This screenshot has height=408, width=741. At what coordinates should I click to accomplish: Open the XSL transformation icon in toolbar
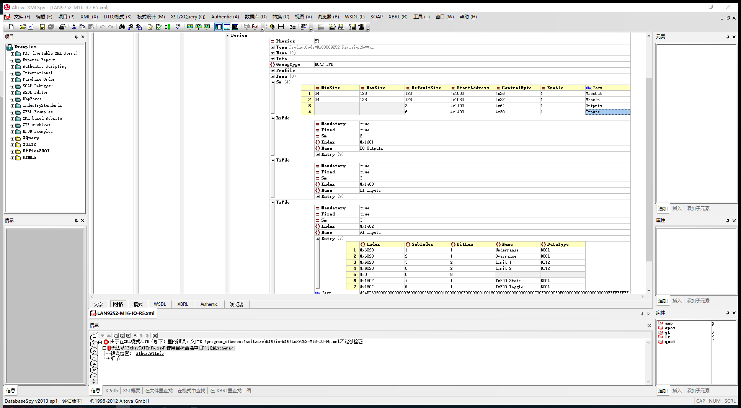click(x=190, y=27)
